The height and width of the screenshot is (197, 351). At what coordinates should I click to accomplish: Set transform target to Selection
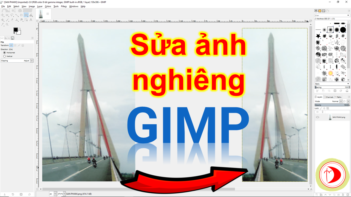pyautogui.click(x=15, y=45)
